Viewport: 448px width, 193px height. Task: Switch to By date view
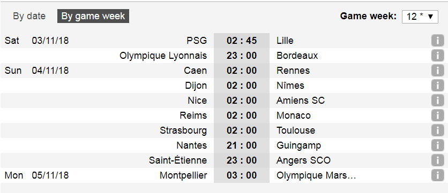pyautogui.click(x=29, y=16)
